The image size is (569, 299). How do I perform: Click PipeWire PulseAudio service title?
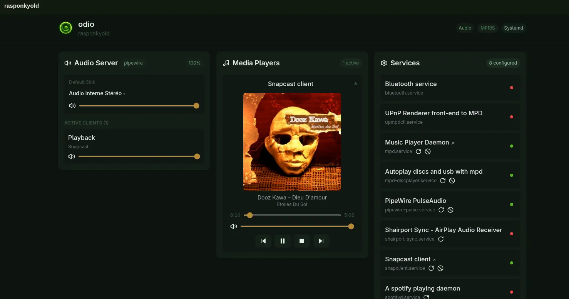(x=415, y=201)
